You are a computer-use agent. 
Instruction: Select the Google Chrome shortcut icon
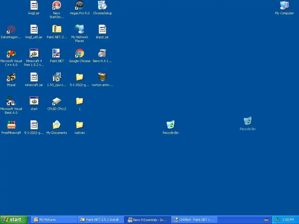click(79, 53)
